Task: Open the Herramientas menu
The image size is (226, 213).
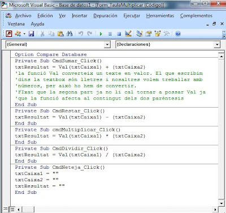Action: coord(160,16)
